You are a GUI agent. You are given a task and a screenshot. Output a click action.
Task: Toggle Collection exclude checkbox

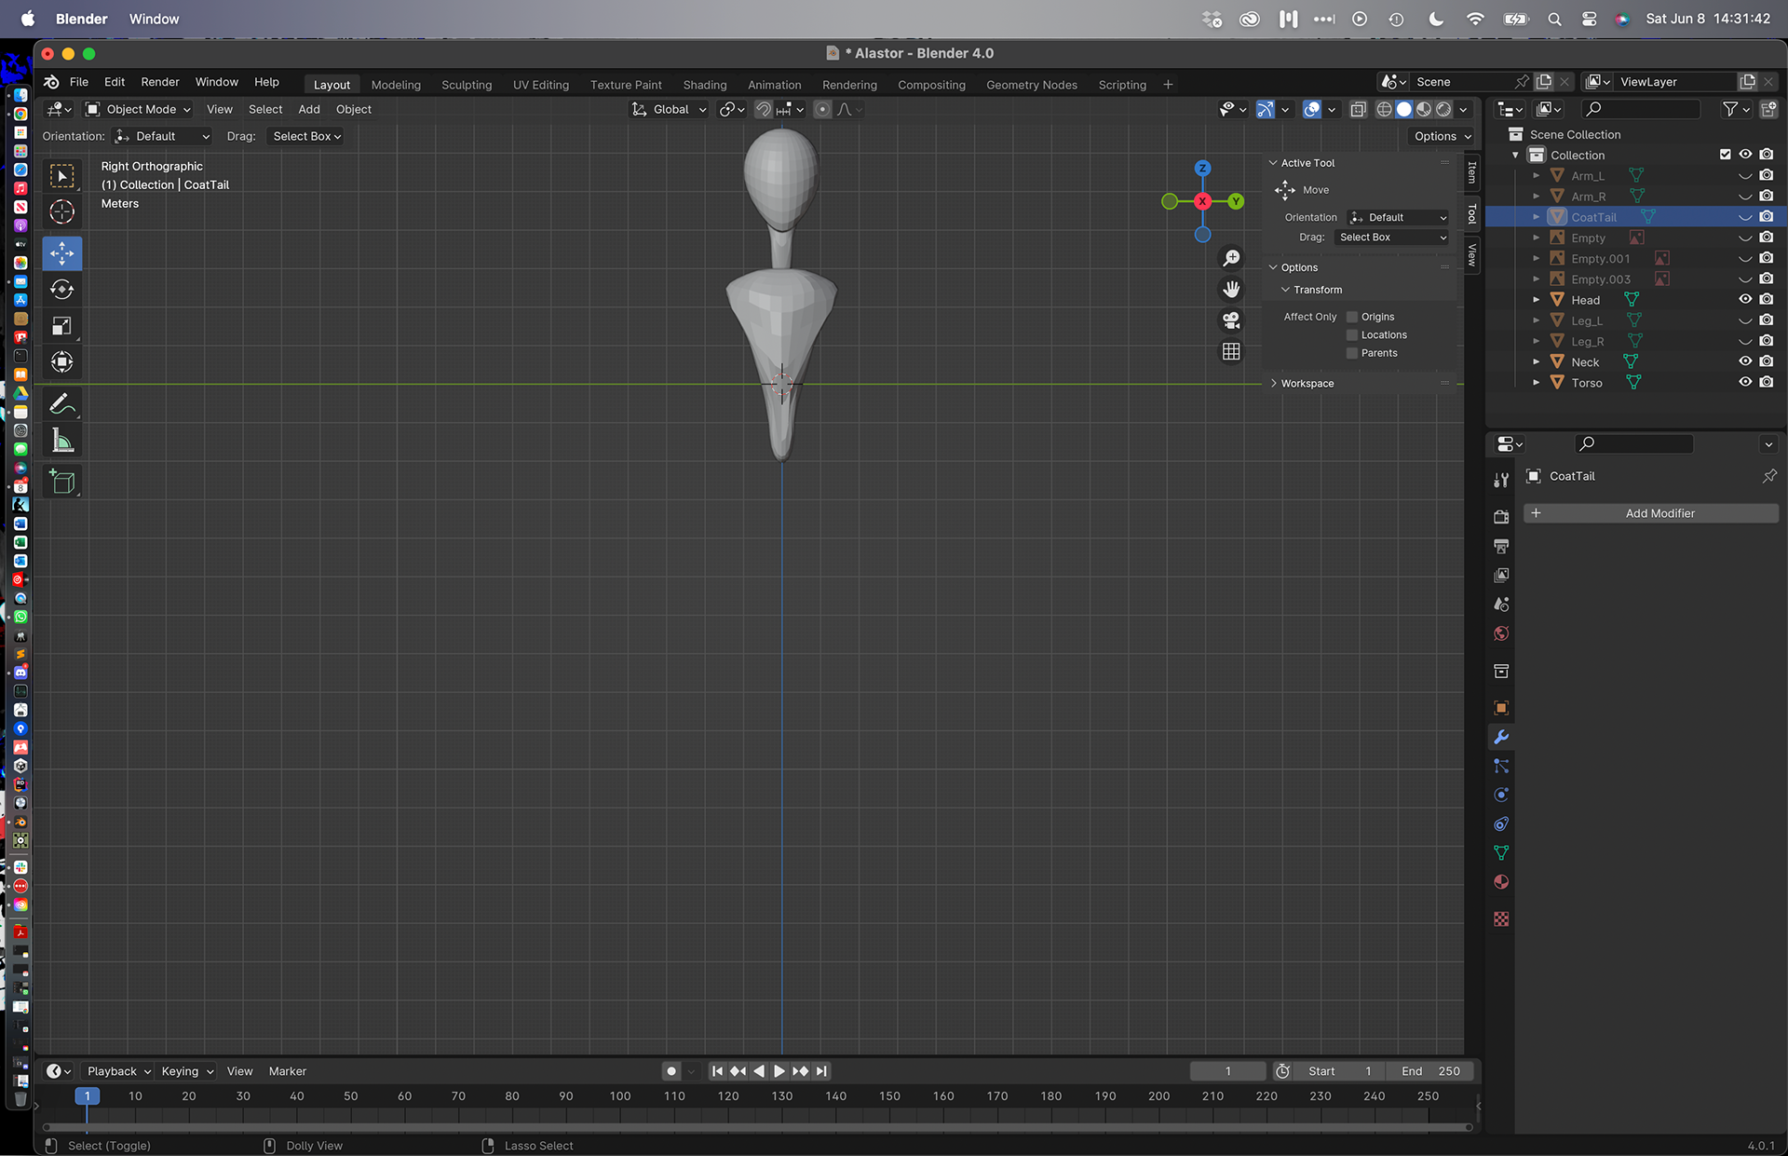point(1725,155)
